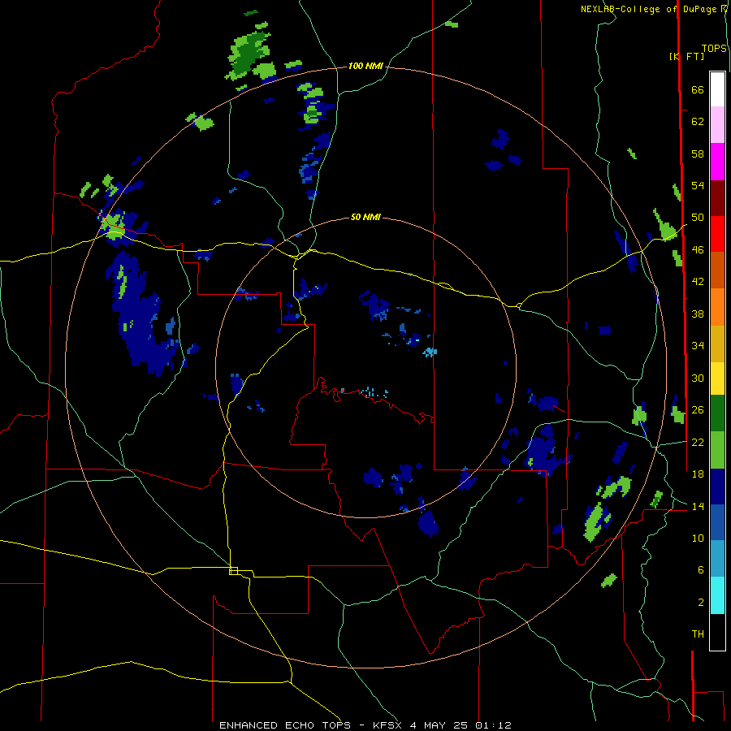Select the 2 scale value
This screenshot has width=731, height=731.
click(700, 603)
